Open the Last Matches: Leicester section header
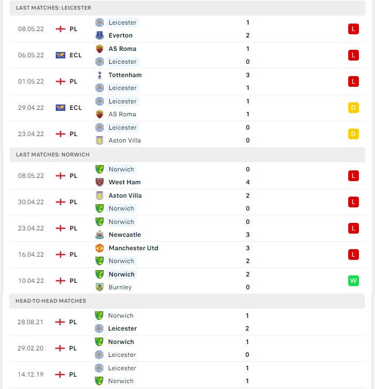The image size is (375, 389). coord(187,8)
